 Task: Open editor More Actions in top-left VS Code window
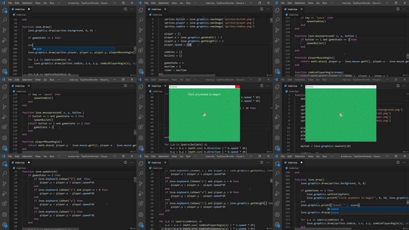click(131, 9)
